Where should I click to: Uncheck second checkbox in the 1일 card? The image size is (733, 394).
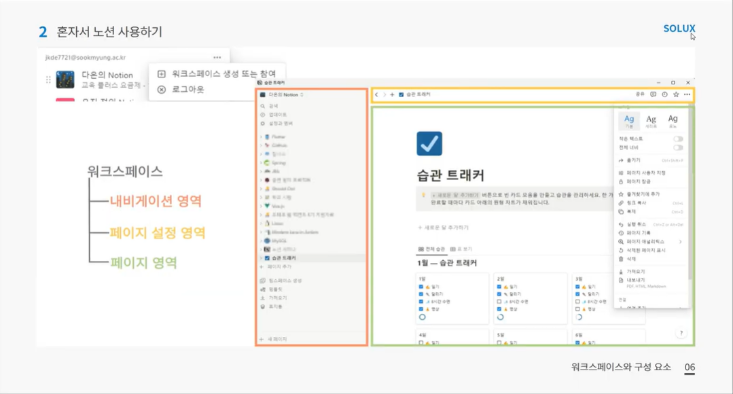tap(421, 294)
